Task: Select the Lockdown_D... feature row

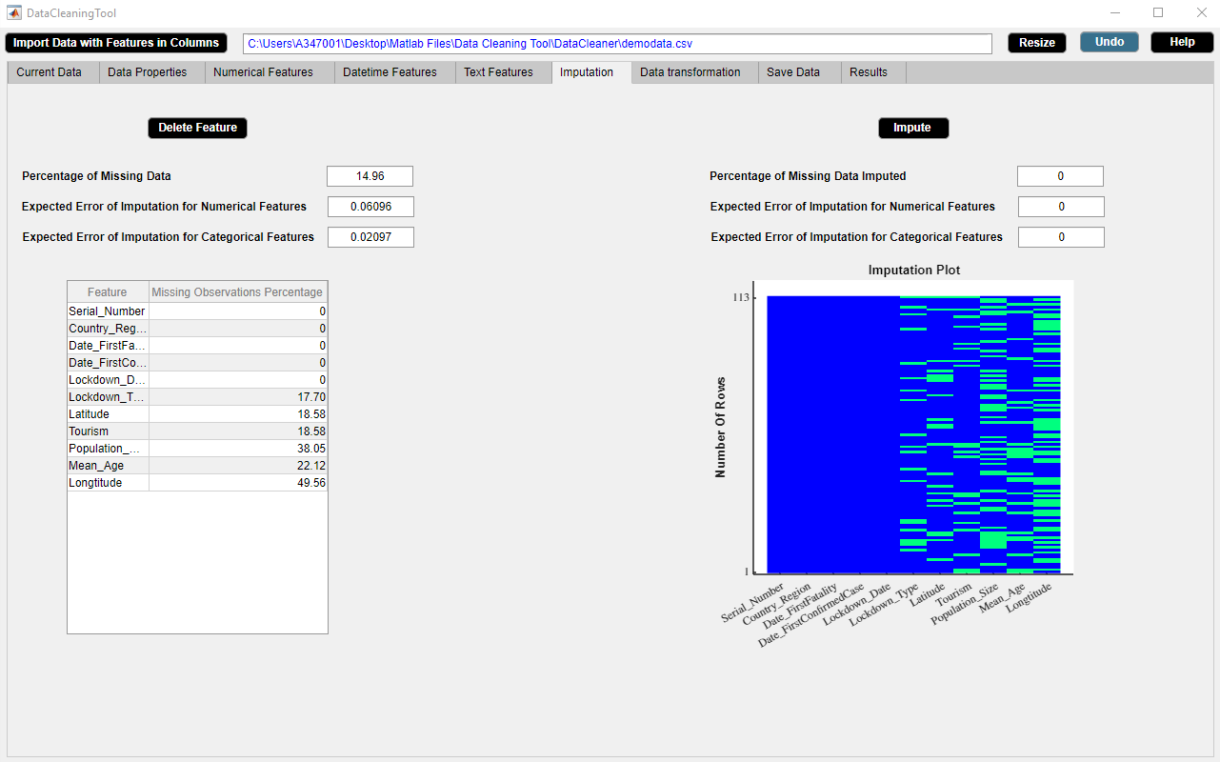Action: pyautogui.click(x=197, y=380)
